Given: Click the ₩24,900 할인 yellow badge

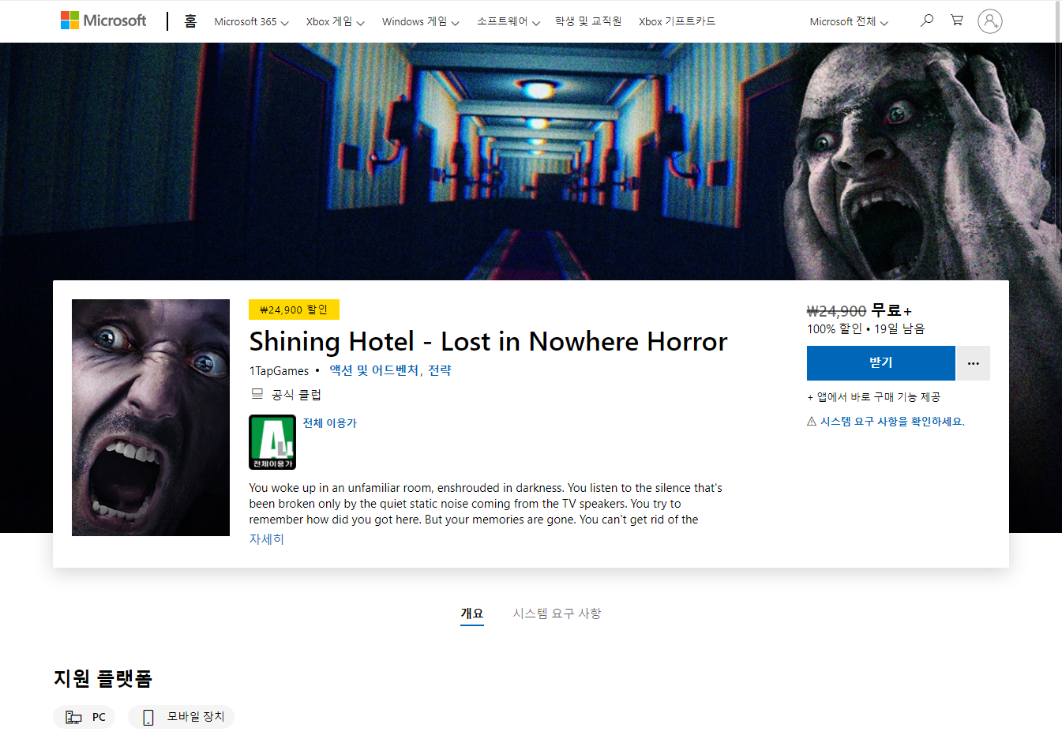Looking at the screenshot, I should coord(294,310).
